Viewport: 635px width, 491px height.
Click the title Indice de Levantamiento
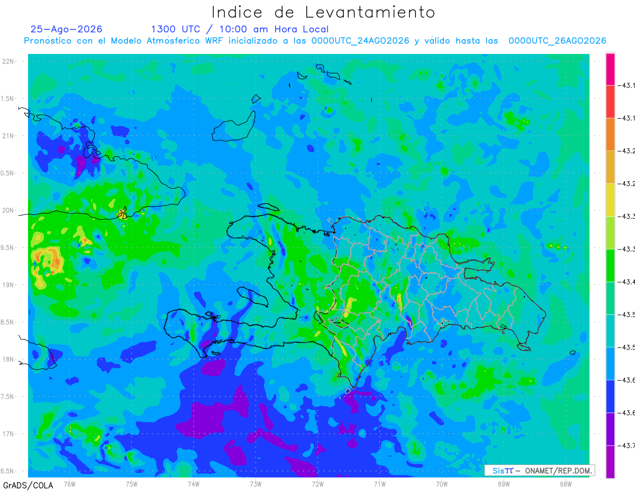pyautogui.click(x=323, y=12)
